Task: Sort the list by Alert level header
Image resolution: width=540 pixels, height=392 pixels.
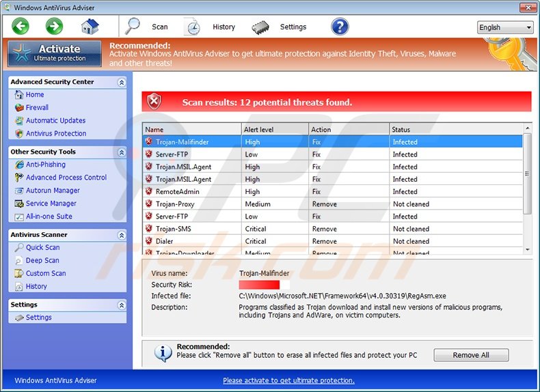Action: tap(275, 129)
